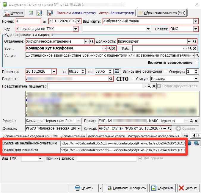Expand the Вид карты dropdown

(x=196, y=21)
